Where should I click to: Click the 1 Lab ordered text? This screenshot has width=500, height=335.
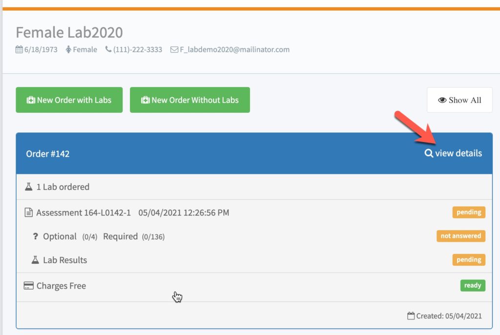point(63,187)
